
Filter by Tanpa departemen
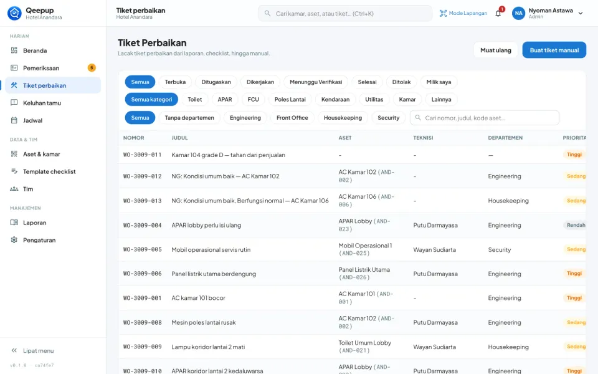[189, 118]
